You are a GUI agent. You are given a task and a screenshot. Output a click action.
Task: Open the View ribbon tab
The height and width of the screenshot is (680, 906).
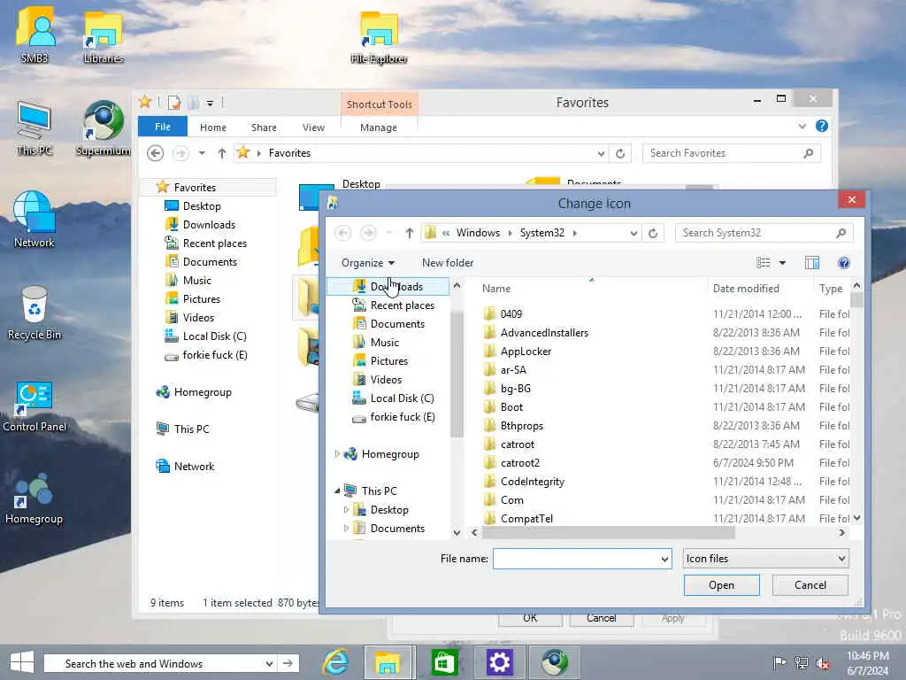pyautogui.click(x=313, y=127)
